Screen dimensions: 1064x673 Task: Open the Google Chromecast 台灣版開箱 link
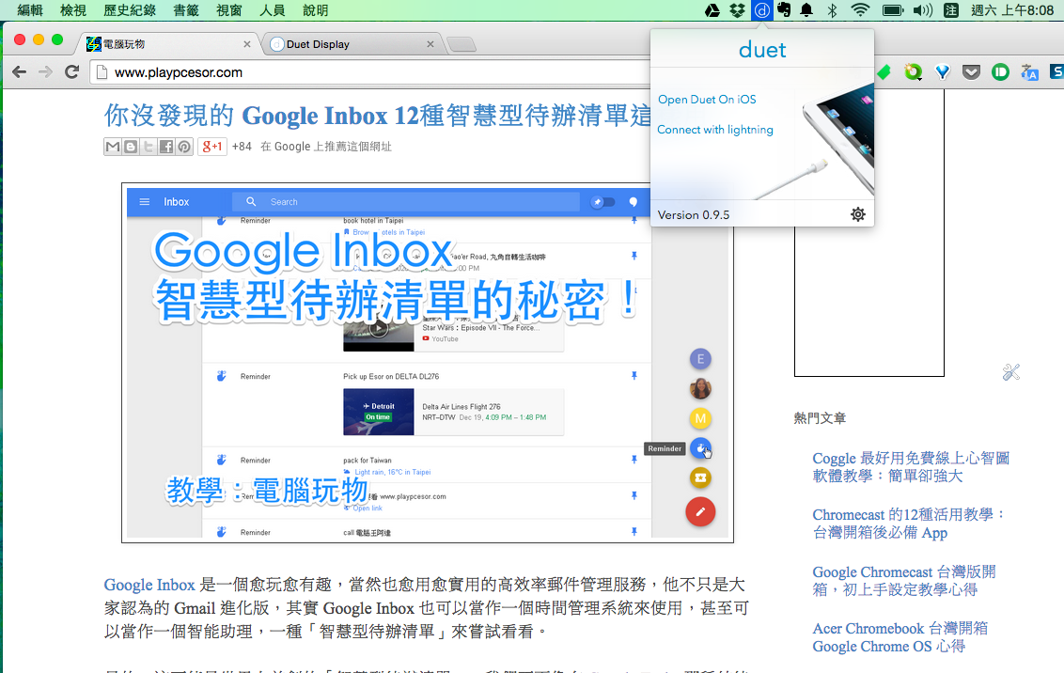point(904,581)
